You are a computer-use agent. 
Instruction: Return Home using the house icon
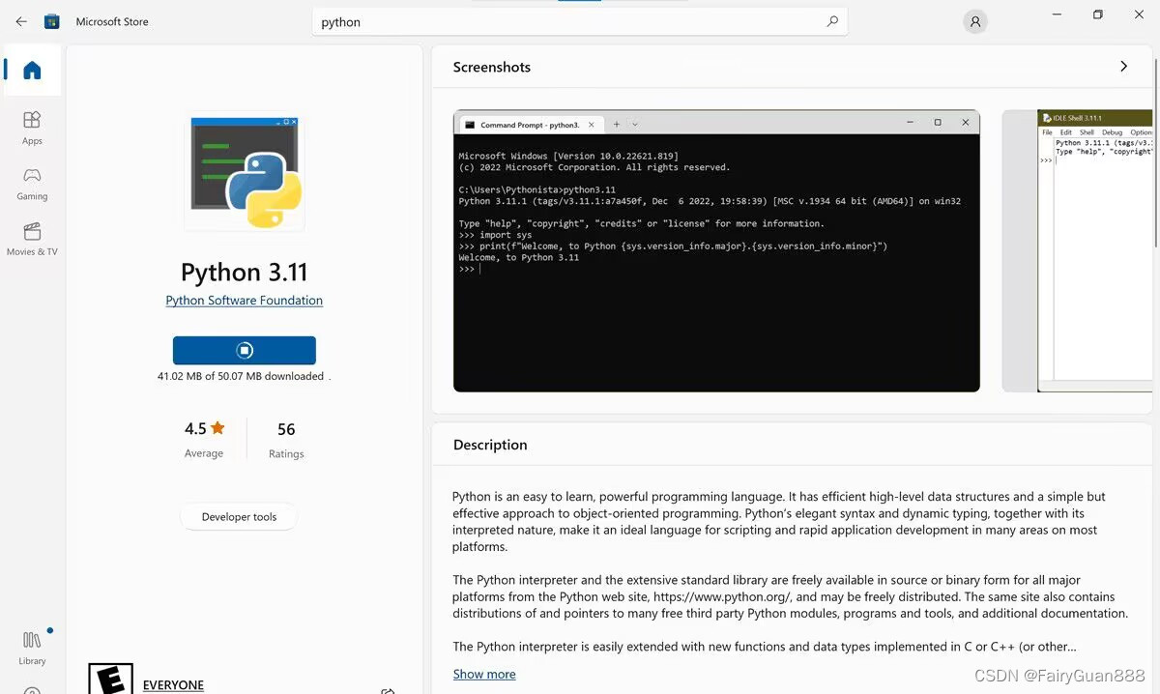pos(32,69)
